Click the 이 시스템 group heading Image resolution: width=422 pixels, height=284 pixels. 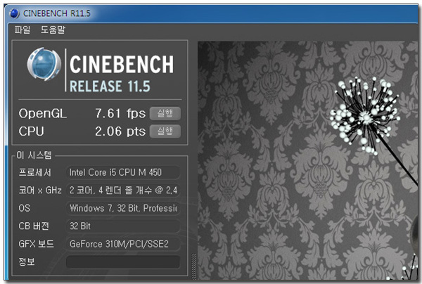click(34, 155)
